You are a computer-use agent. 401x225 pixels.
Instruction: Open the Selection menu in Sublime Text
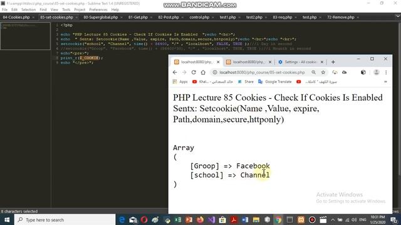[28, 10]
